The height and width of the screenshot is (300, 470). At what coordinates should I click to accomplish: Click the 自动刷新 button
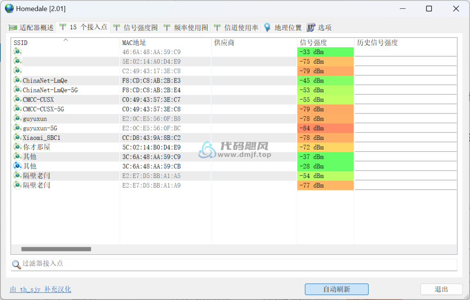(336, 289)
